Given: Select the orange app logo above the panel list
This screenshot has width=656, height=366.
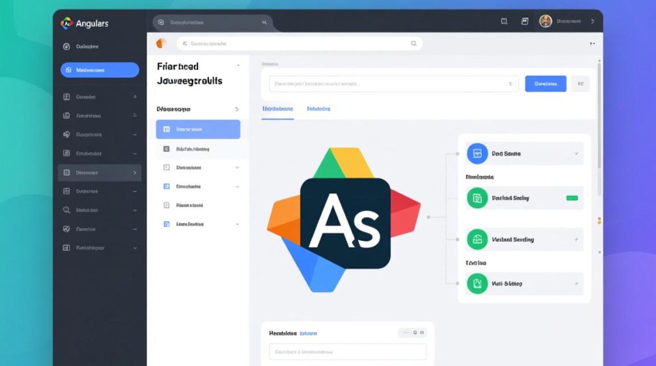Looking at the screenshot, I should (x=161, y=43).
